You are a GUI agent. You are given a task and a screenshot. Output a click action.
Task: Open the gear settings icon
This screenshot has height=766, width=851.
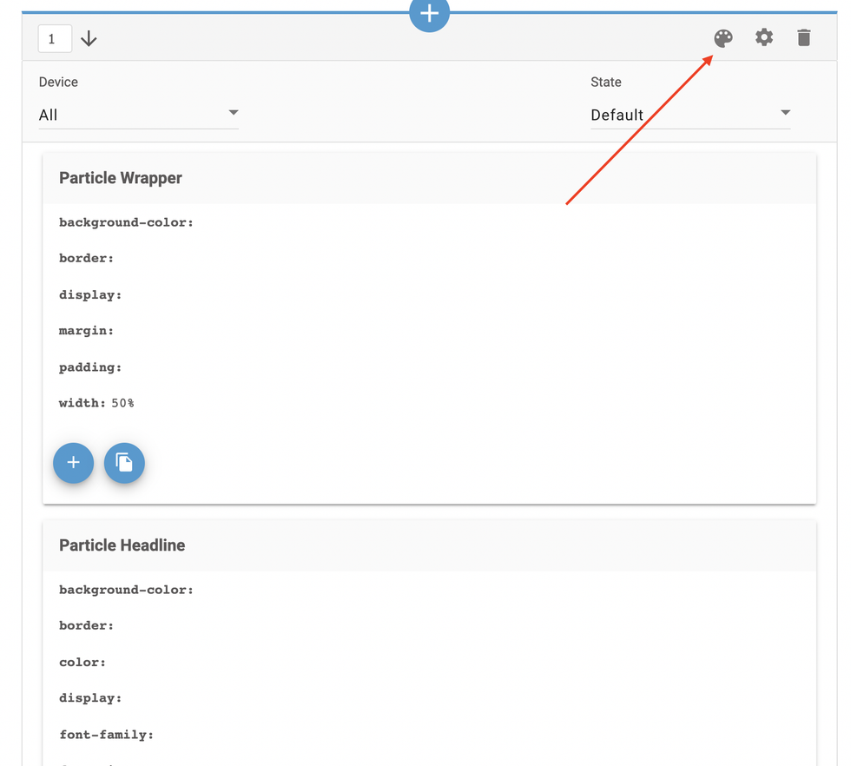[763, 37]
